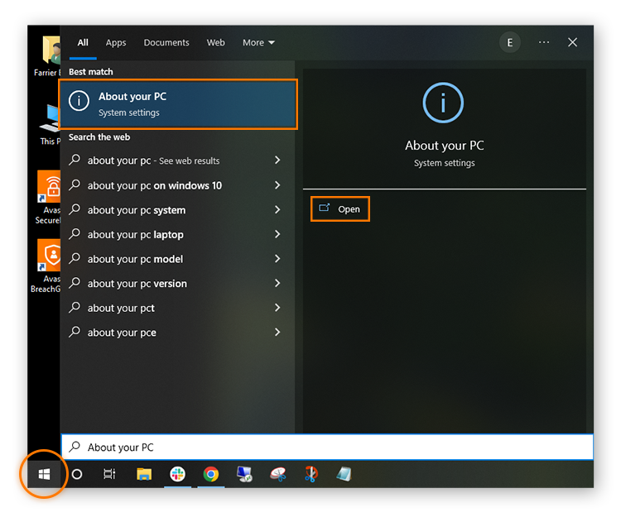This screenshot has width=621, height=517.
Task: Expand the 'about your pc laptop' suggestion arrow
Action: [x=277, y=234]
